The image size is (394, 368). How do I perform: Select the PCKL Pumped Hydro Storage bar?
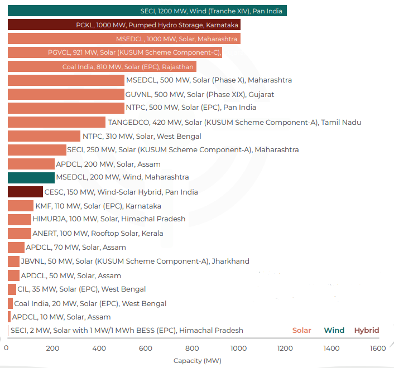(124, 25)
